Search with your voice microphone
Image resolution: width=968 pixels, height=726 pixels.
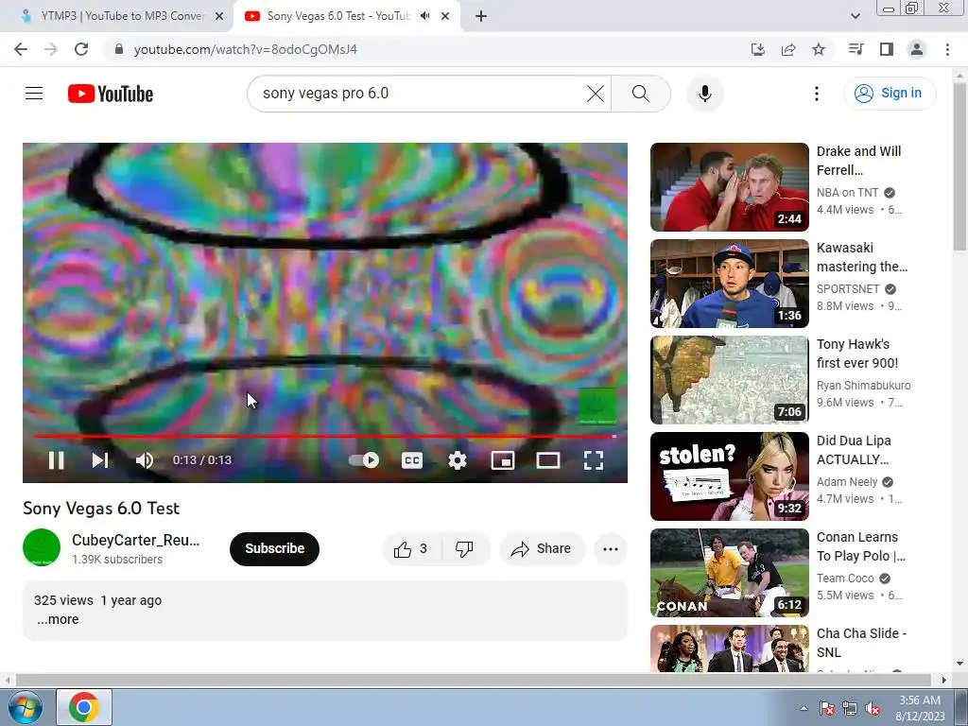click(x=705, y=94)
